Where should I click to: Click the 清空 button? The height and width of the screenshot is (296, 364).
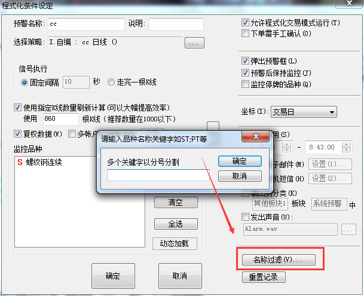[176, 202]
